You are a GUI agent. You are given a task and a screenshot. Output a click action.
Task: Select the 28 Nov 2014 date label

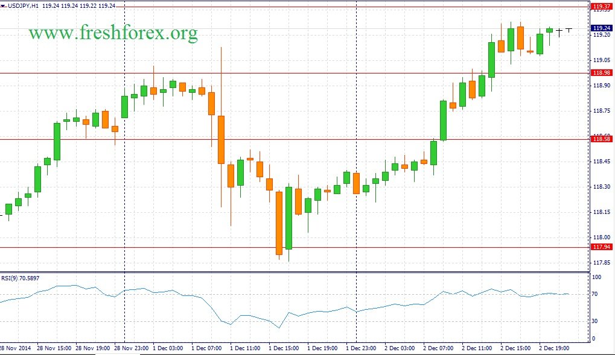tap(15, 348)
